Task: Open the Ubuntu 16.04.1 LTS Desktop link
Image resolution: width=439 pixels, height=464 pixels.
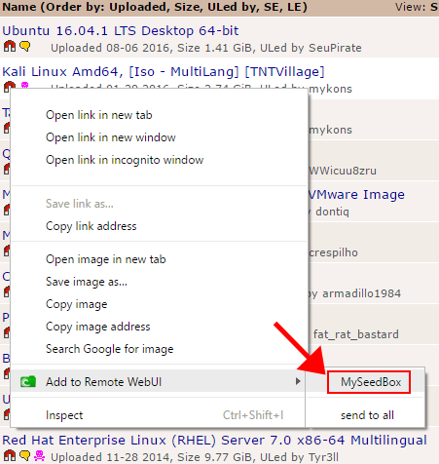Action: (x=121, y=31)
